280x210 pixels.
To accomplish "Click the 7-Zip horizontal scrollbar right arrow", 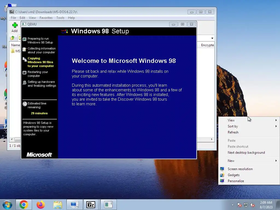I will 212,139.
